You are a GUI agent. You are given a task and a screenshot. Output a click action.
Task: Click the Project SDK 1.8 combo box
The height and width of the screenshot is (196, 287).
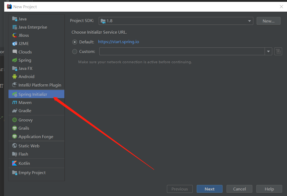point(176,21)
